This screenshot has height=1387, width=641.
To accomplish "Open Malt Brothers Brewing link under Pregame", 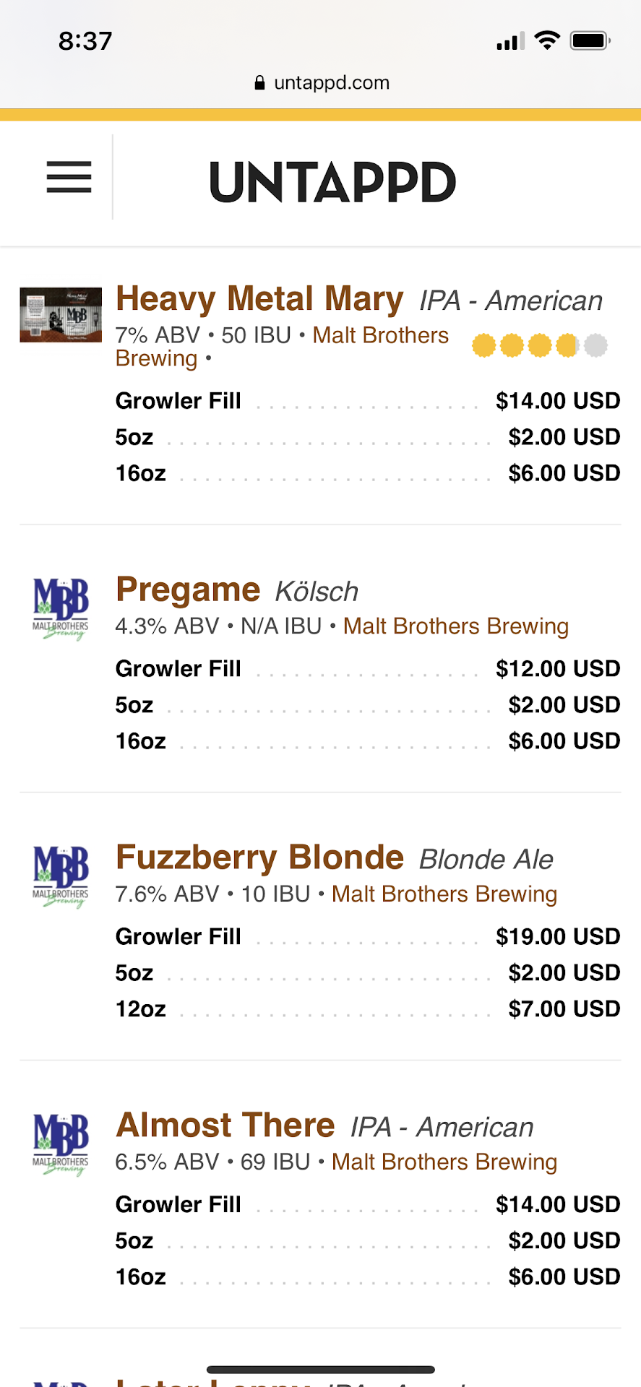I will point(455,626).
